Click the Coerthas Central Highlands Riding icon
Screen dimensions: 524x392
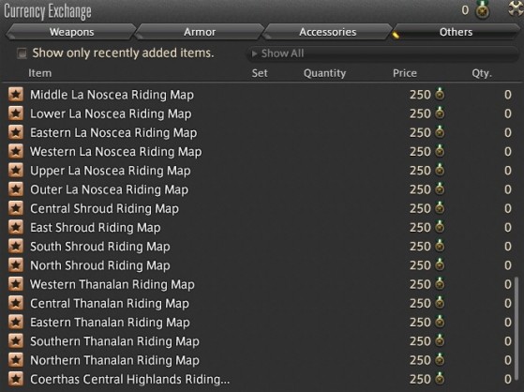click(16, 379)
